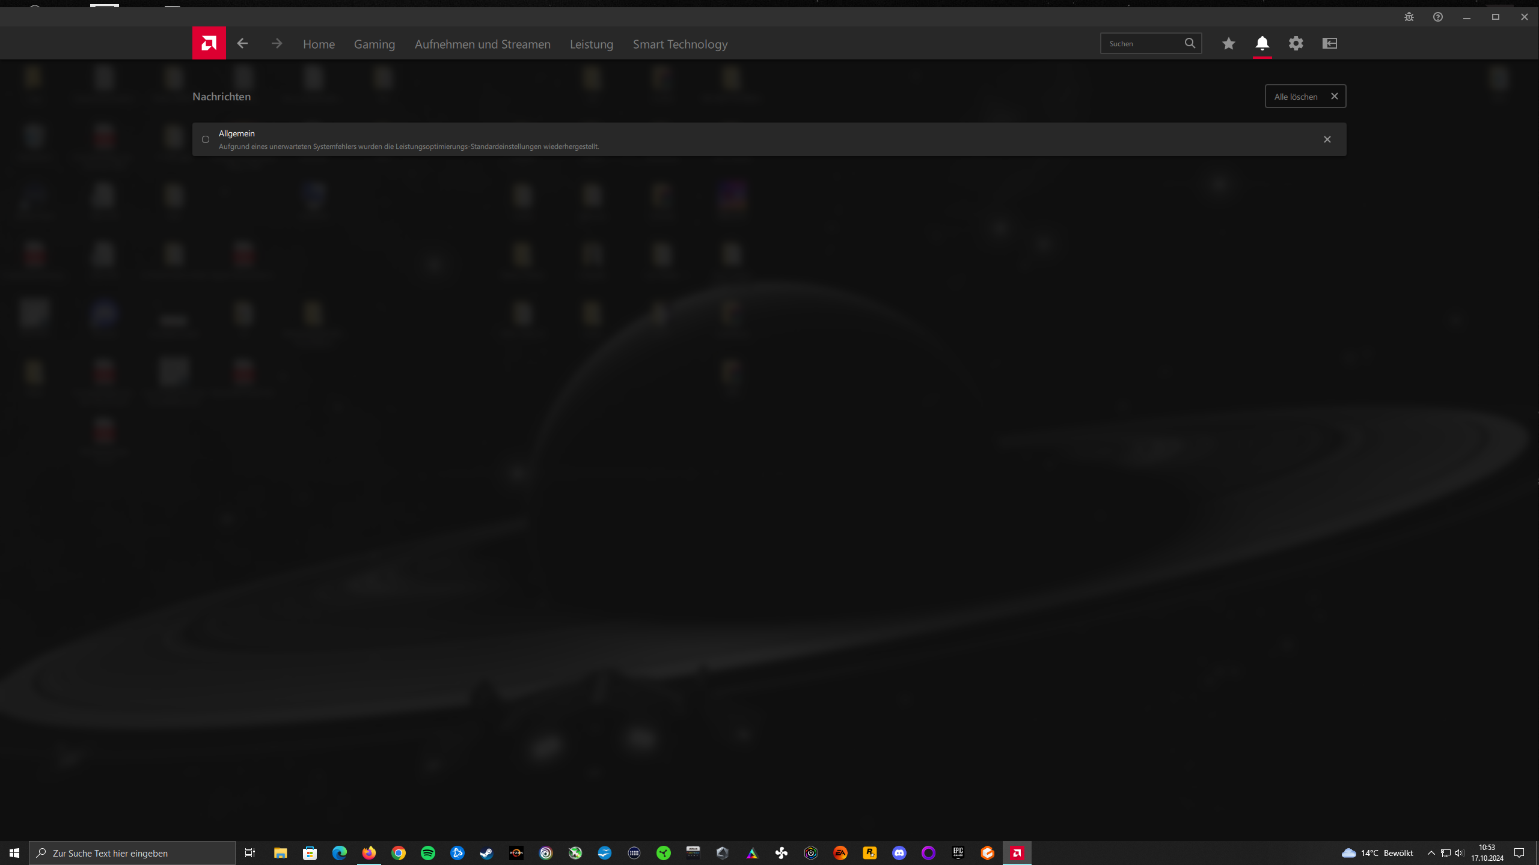Open the Gaming tab
Screen dimensions: 1539x865
(x=374, y=44)
